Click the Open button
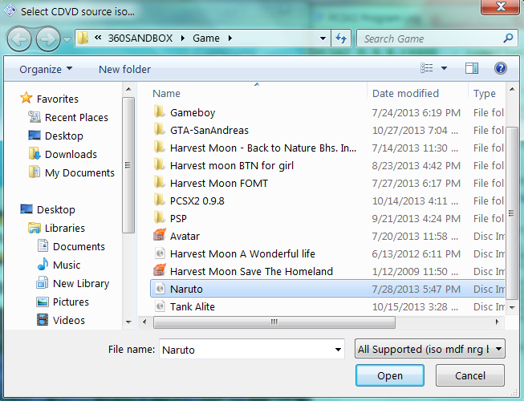 (390, 375)
